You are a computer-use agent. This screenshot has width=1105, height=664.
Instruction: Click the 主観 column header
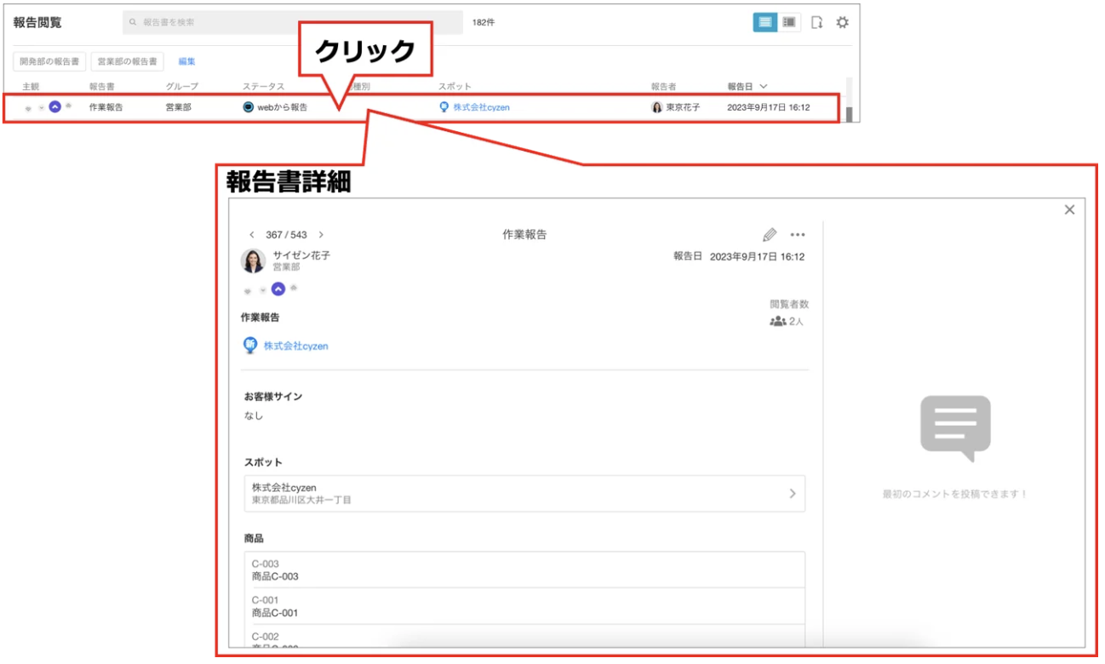tap(31, 87)
